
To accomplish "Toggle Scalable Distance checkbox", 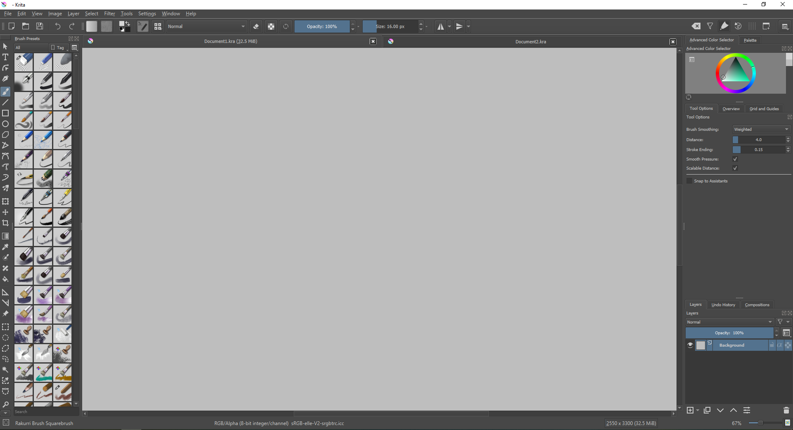I will click(735, 168).
